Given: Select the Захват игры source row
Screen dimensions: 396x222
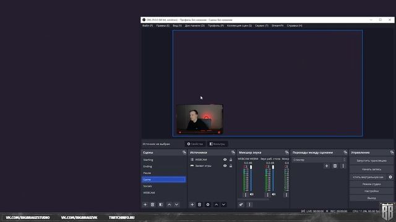Looking at the screenshot, I should [x=211, y=166].
